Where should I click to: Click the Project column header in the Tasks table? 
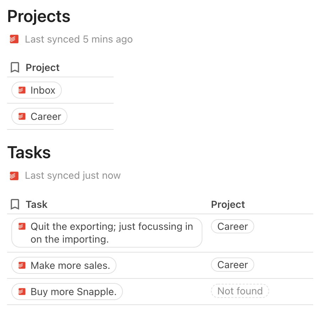(x=228, y=204)
